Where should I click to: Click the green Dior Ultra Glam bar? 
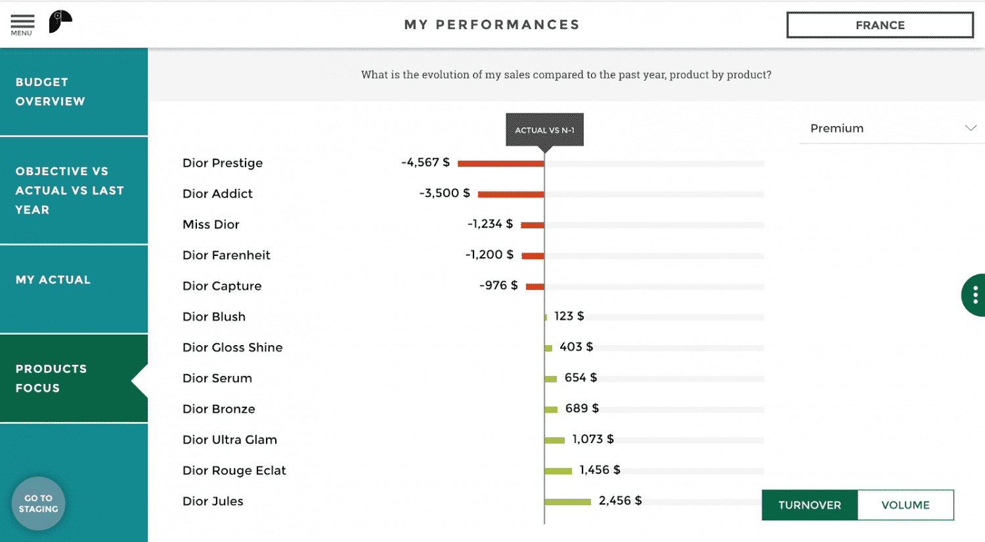click(x=554, y=440)
